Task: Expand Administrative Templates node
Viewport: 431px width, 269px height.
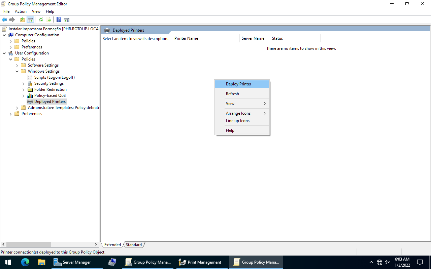Action: tap(17, 108)
